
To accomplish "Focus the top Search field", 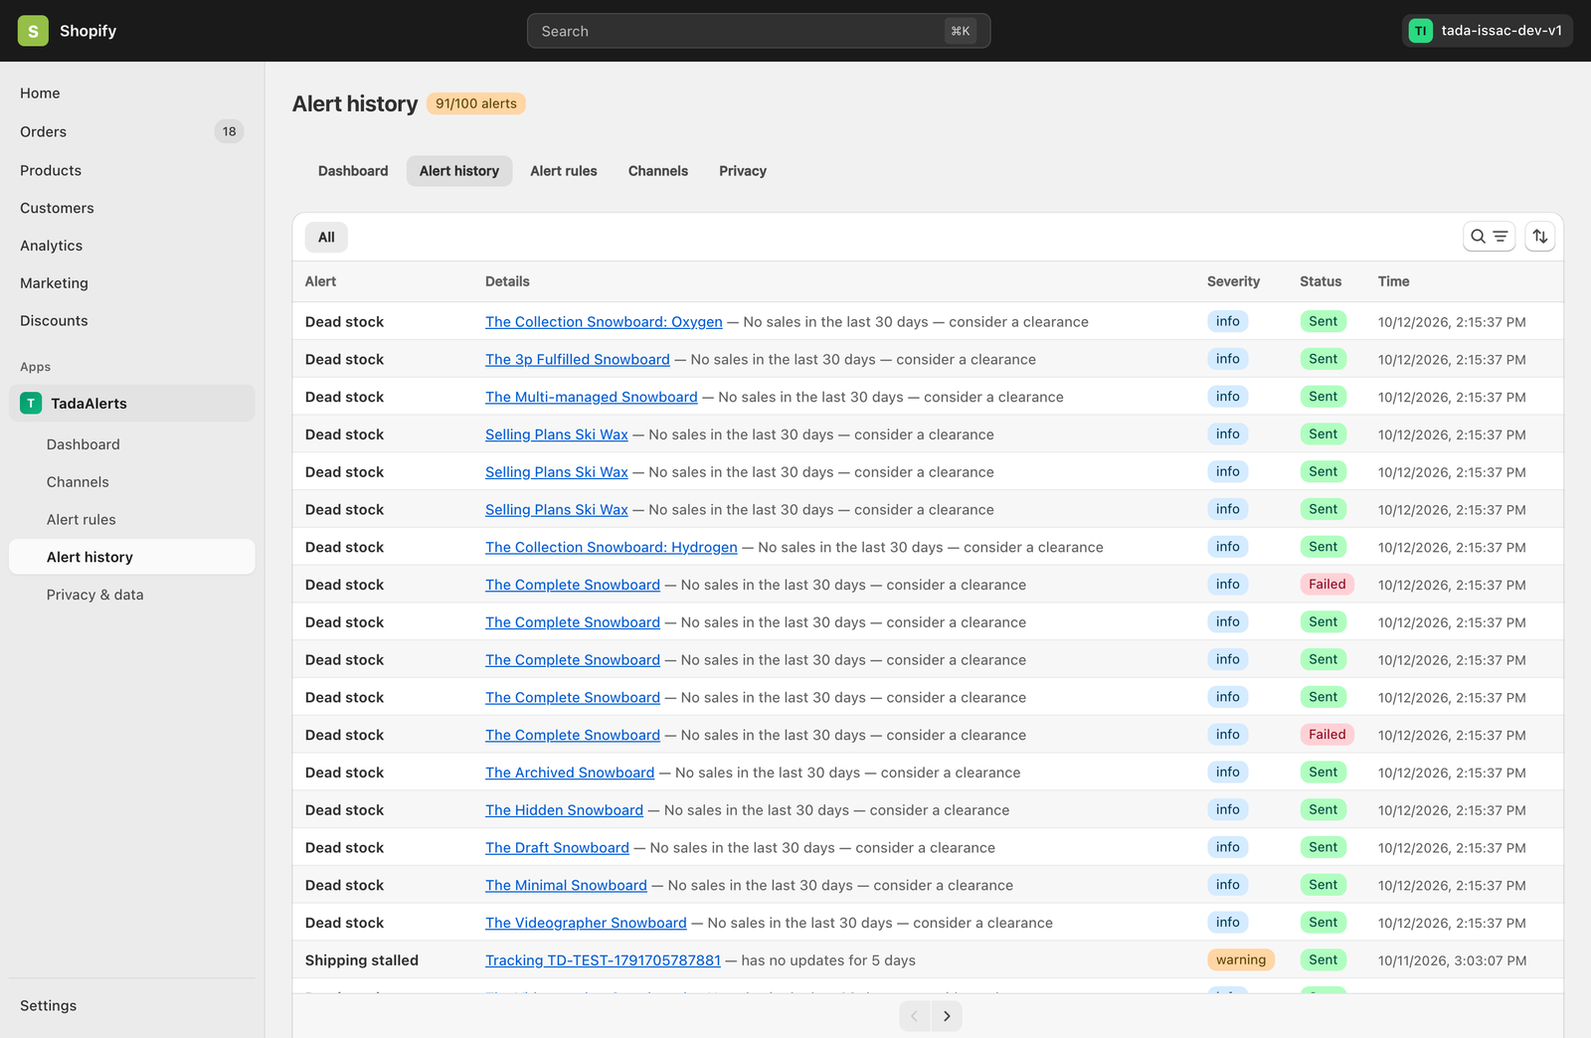I will coord(758,31).
